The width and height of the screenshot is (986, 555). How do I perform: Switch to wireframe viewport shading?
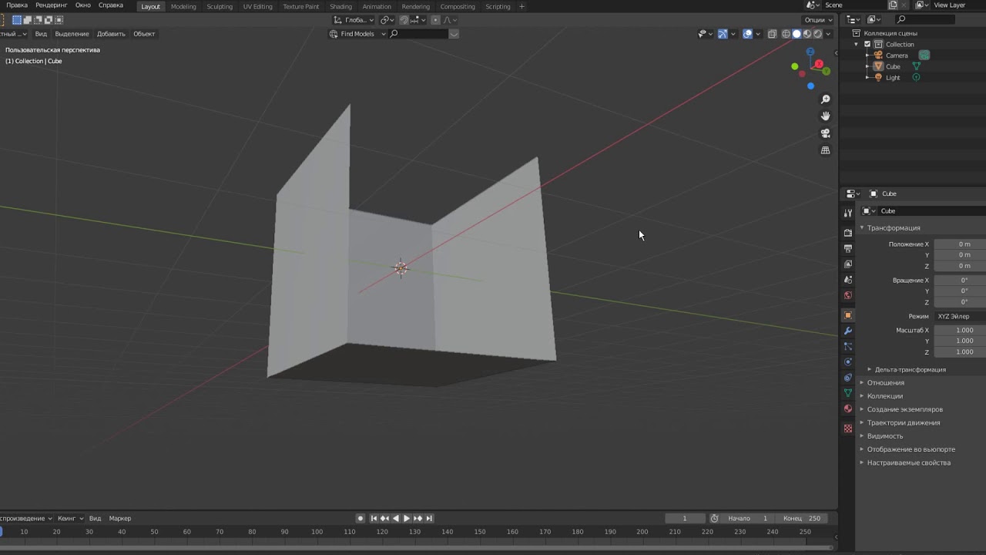coord(786,34)
